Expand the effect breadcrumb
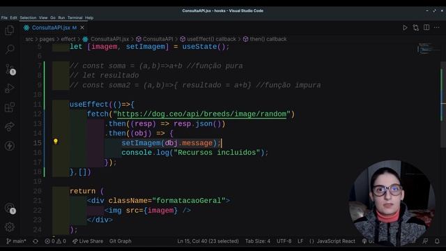The height and width of the screenshot is (251, 446). coord(68,39)
